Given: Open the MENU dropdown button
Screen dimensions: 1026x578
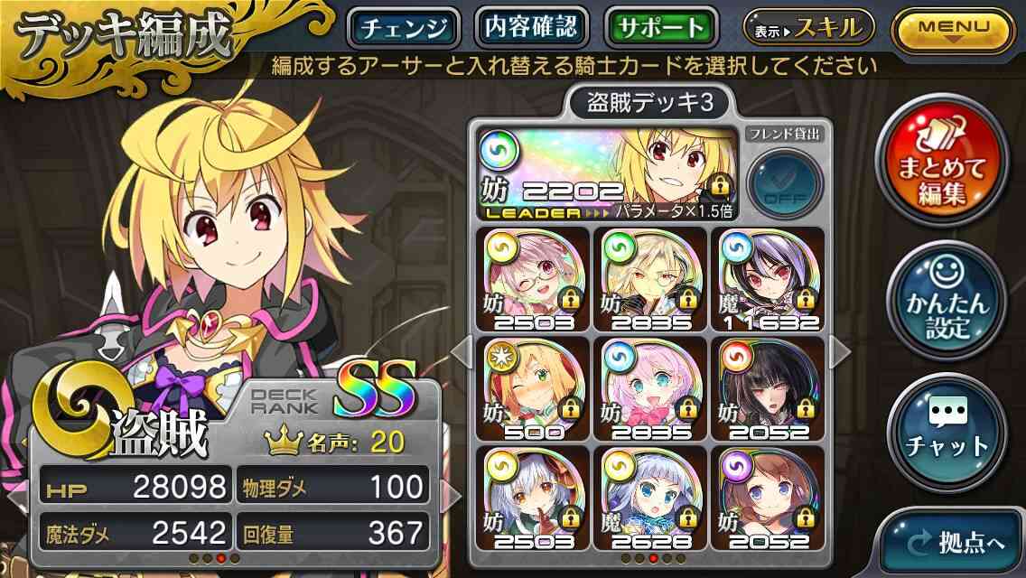Looking at the screenshot, I should [954, 30].
